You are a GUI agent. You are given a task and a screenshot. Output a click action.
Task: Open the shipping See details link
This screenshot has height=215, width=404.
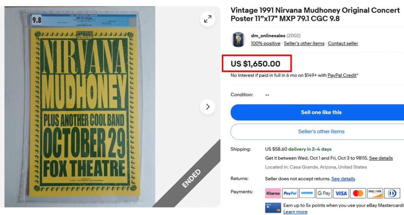[x=381, y=158]
